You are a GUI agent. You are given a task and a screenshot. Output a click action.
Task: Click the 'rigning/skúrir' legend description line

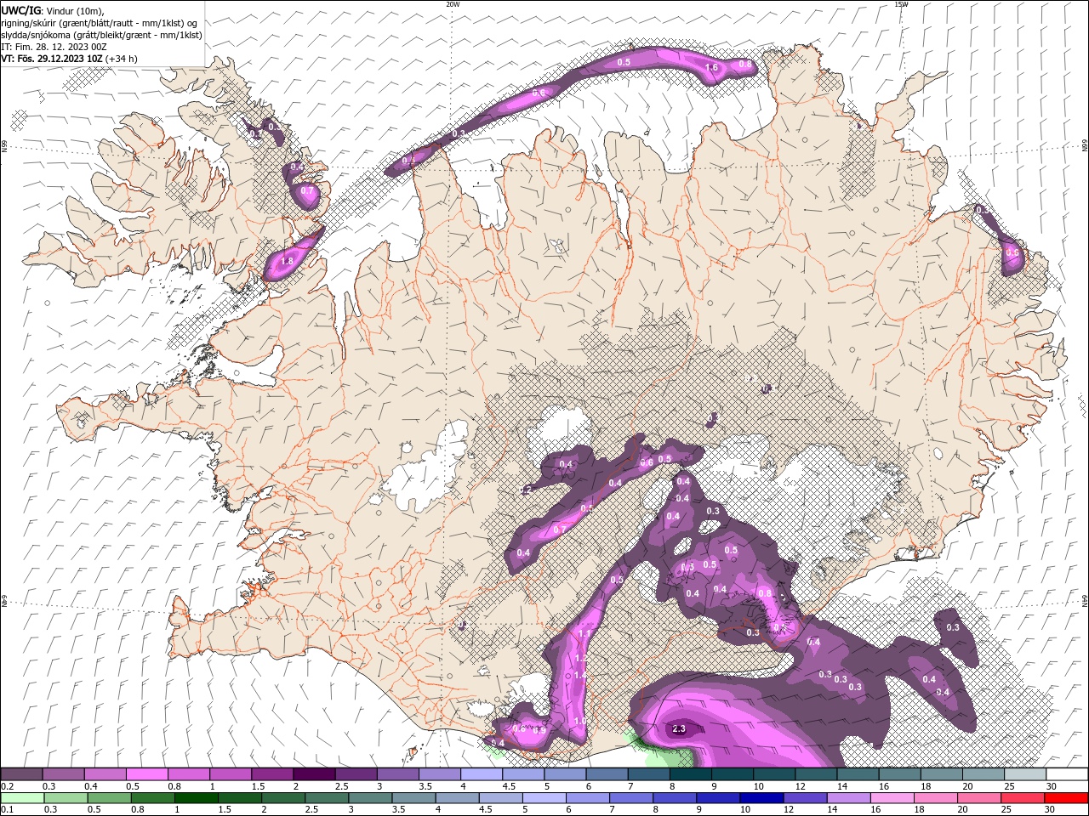pos(100,23)
